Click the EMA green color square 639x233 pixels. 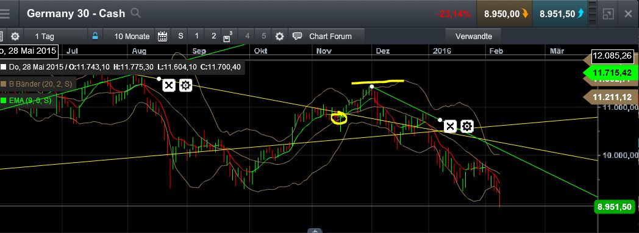[3, 100]
